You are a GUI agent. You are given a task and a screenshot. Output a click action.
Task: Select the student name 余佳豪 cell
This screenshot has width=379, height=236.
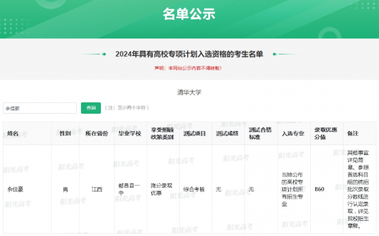15,189
